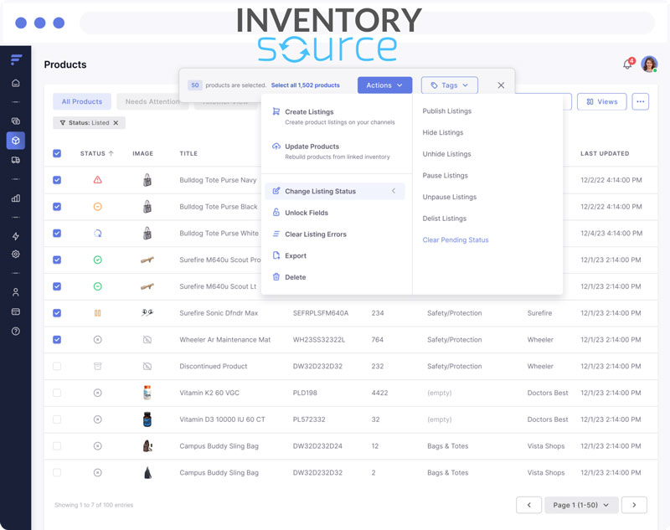The width and height of the screenshot is (670, 530).
Task: Sort by LAST UPDATED column header
Action: [605, 153]
